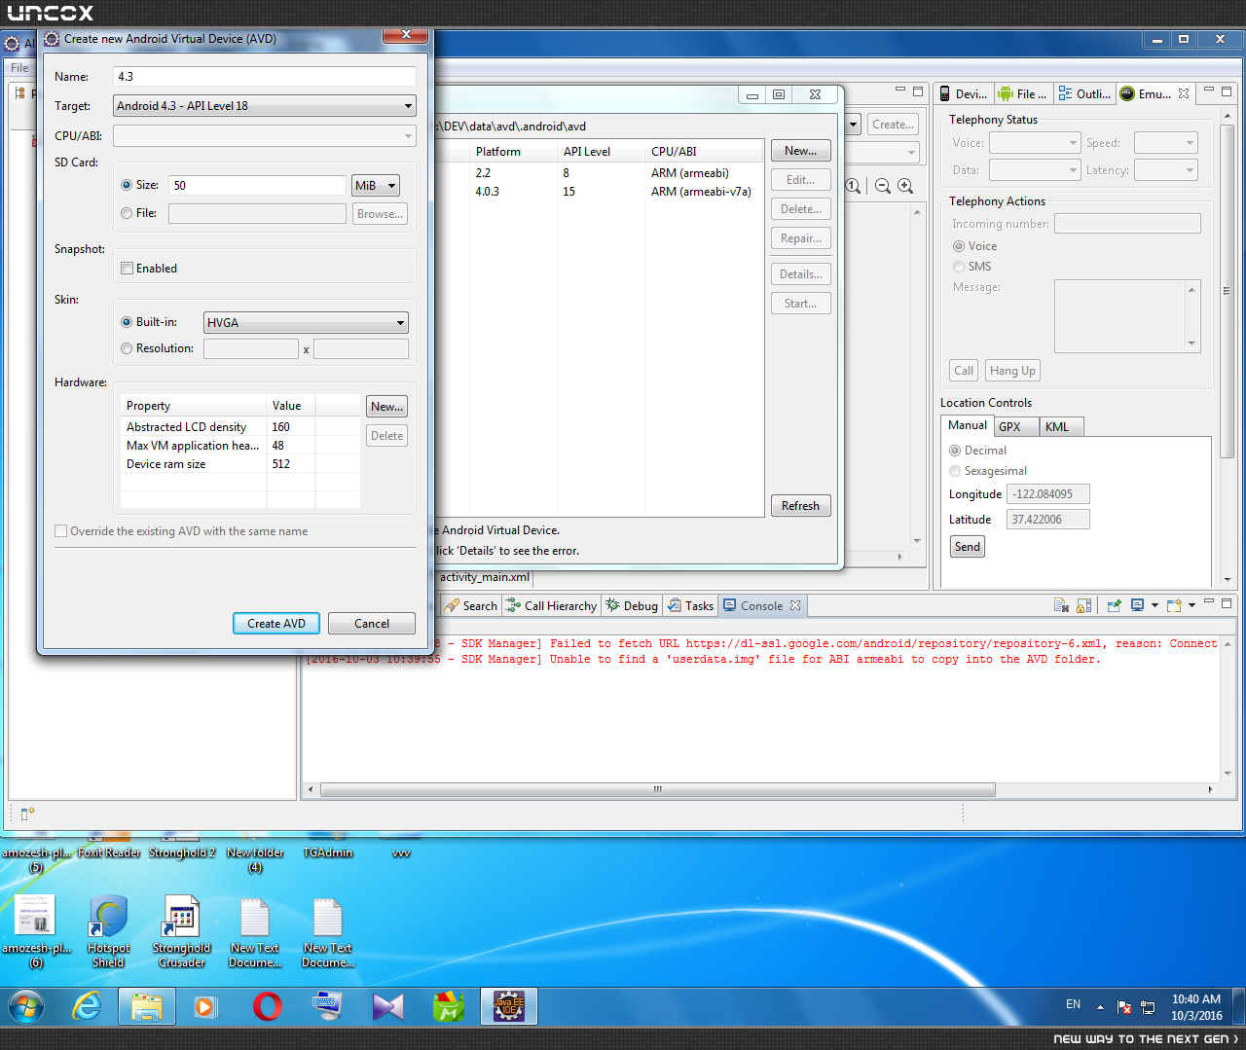Switch to the KML location tab
Image resolution: width=1246 pixels, height=1050 pixels.
point(1061,426)
